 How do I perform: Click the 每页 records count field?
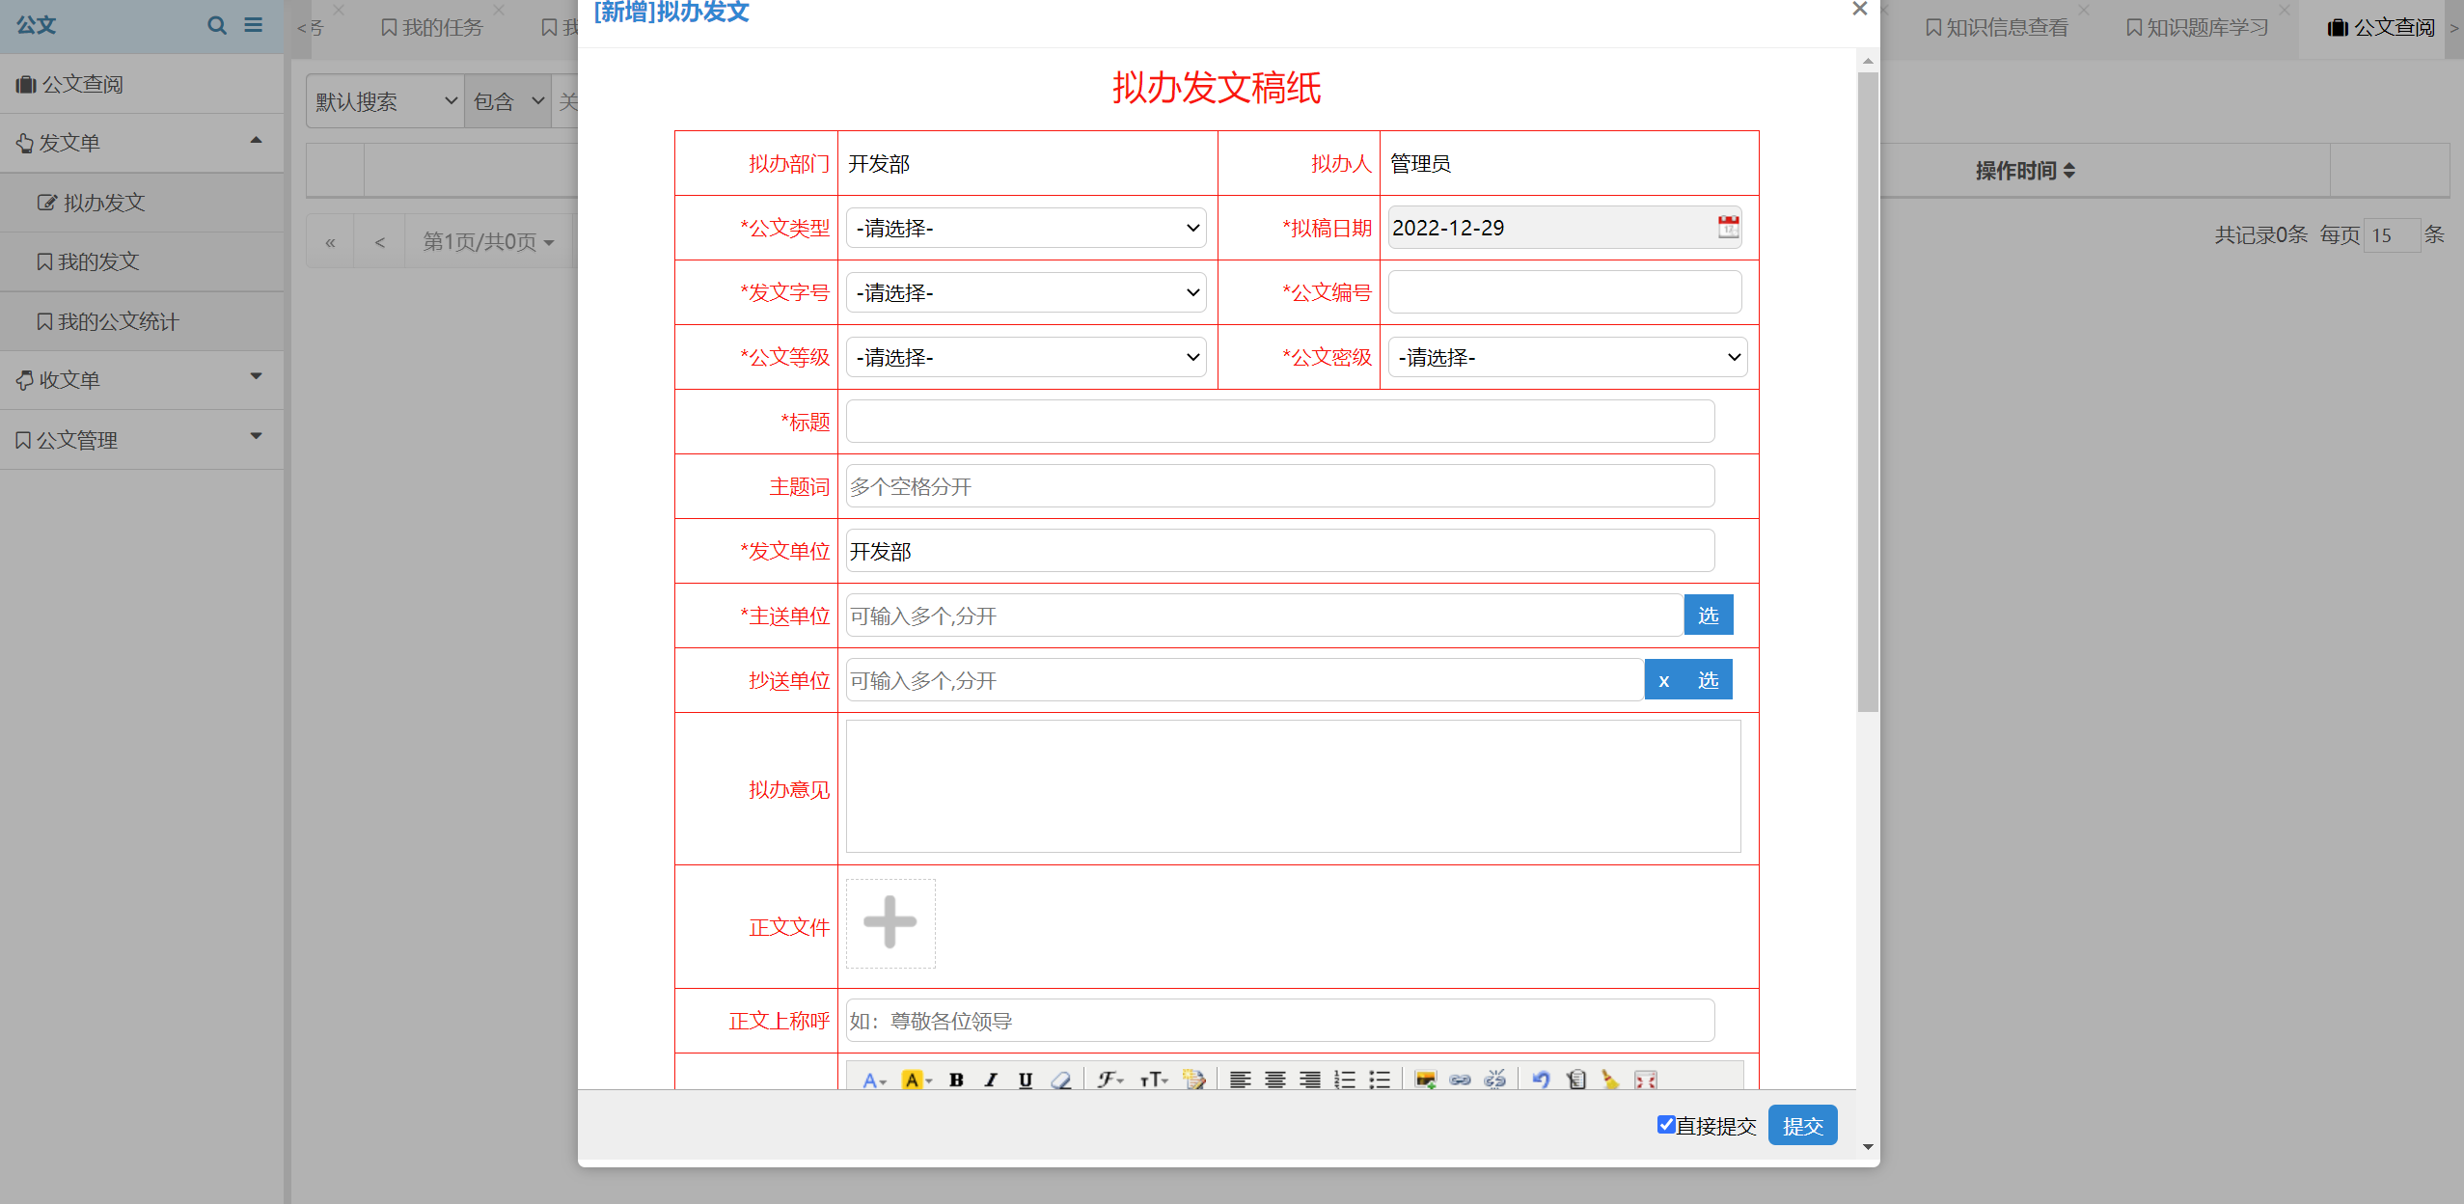click(x=2392, y=234)
